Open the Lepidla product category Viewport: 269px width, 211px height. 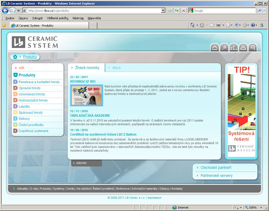pyautogui.click(x=24, y=107)
